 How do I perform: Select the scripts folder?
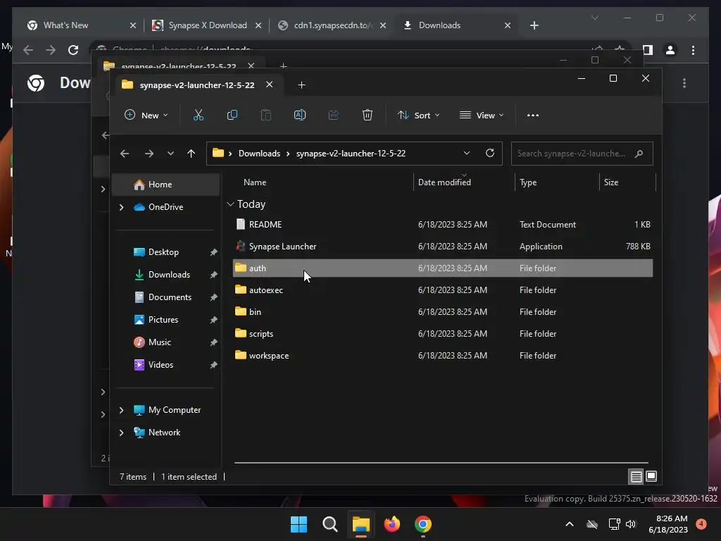coord(442,334)
